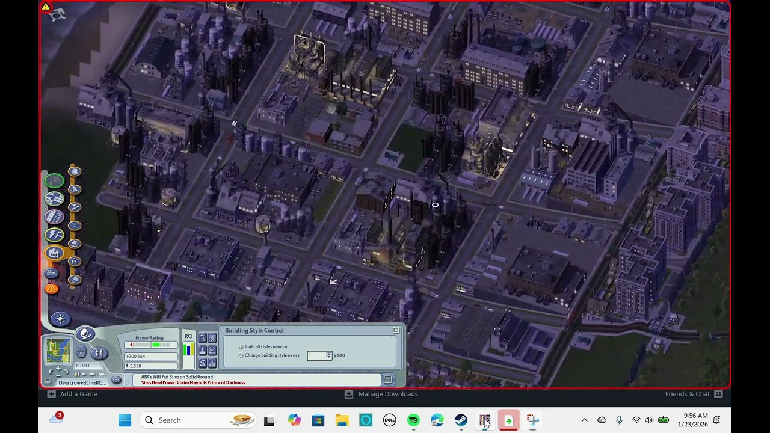Viewport: 770px width, 433px height.
Task: Choose the Fire helmet submenu icon
Action: [x=75, y=189]
